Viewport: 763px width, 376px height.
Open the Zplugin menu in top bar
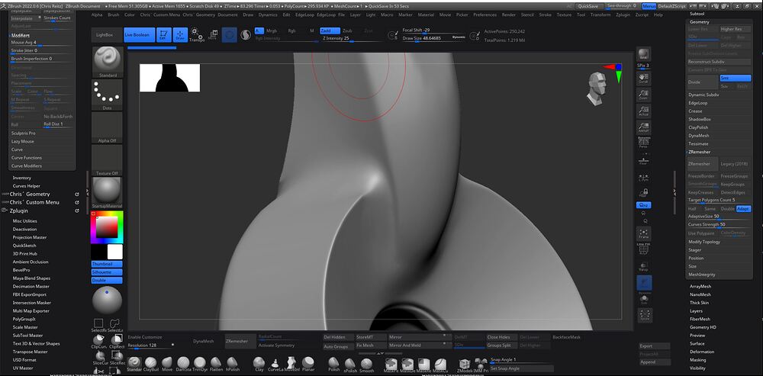(x=623, y=15)
